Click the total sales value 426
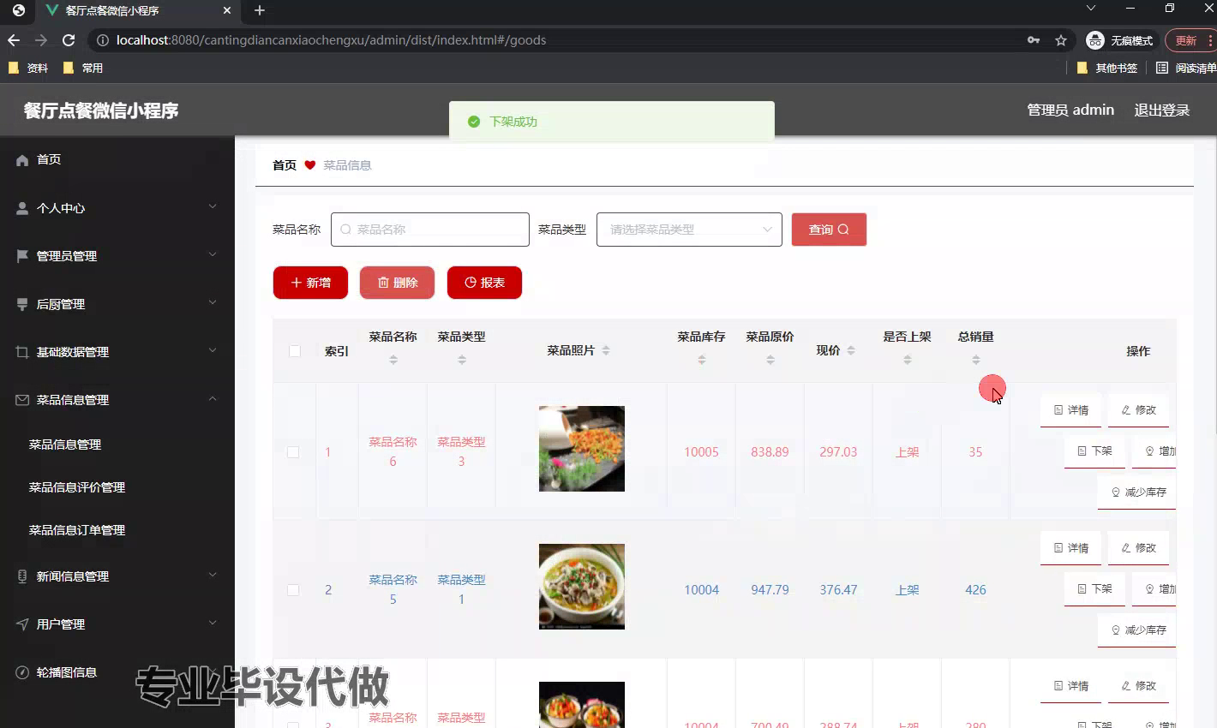The height and width of the screenshot is (728, 1217). point(975,590)
